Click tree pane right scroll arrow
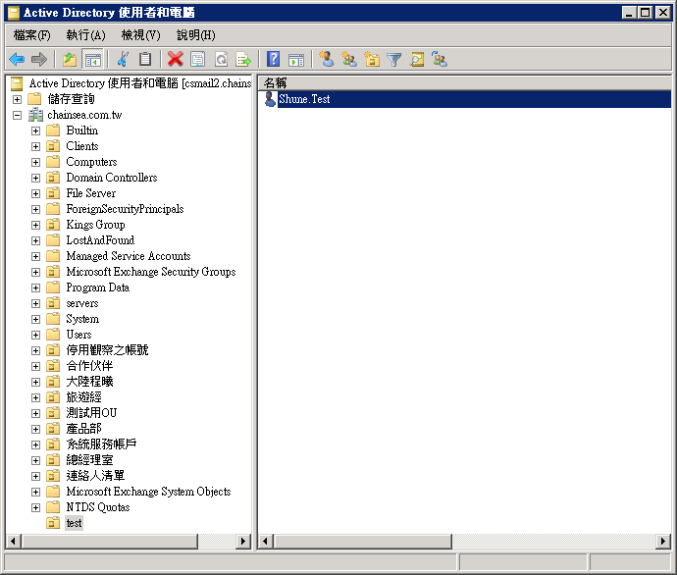 click(243, 541)
